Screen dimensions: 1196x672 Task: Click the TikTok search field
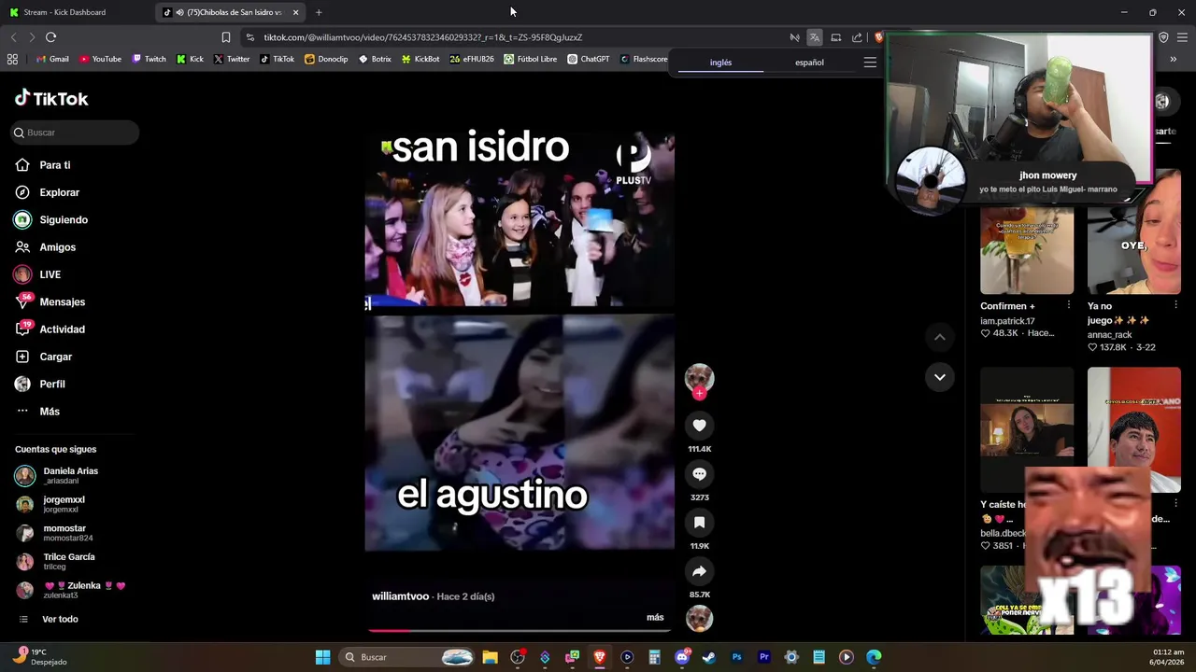point(75,133)
